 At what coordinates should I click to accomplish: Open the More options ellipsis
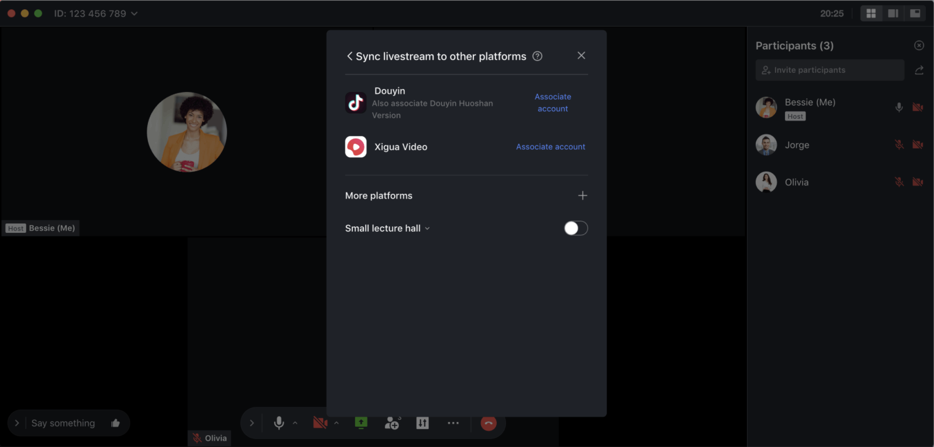click(453, 423)
